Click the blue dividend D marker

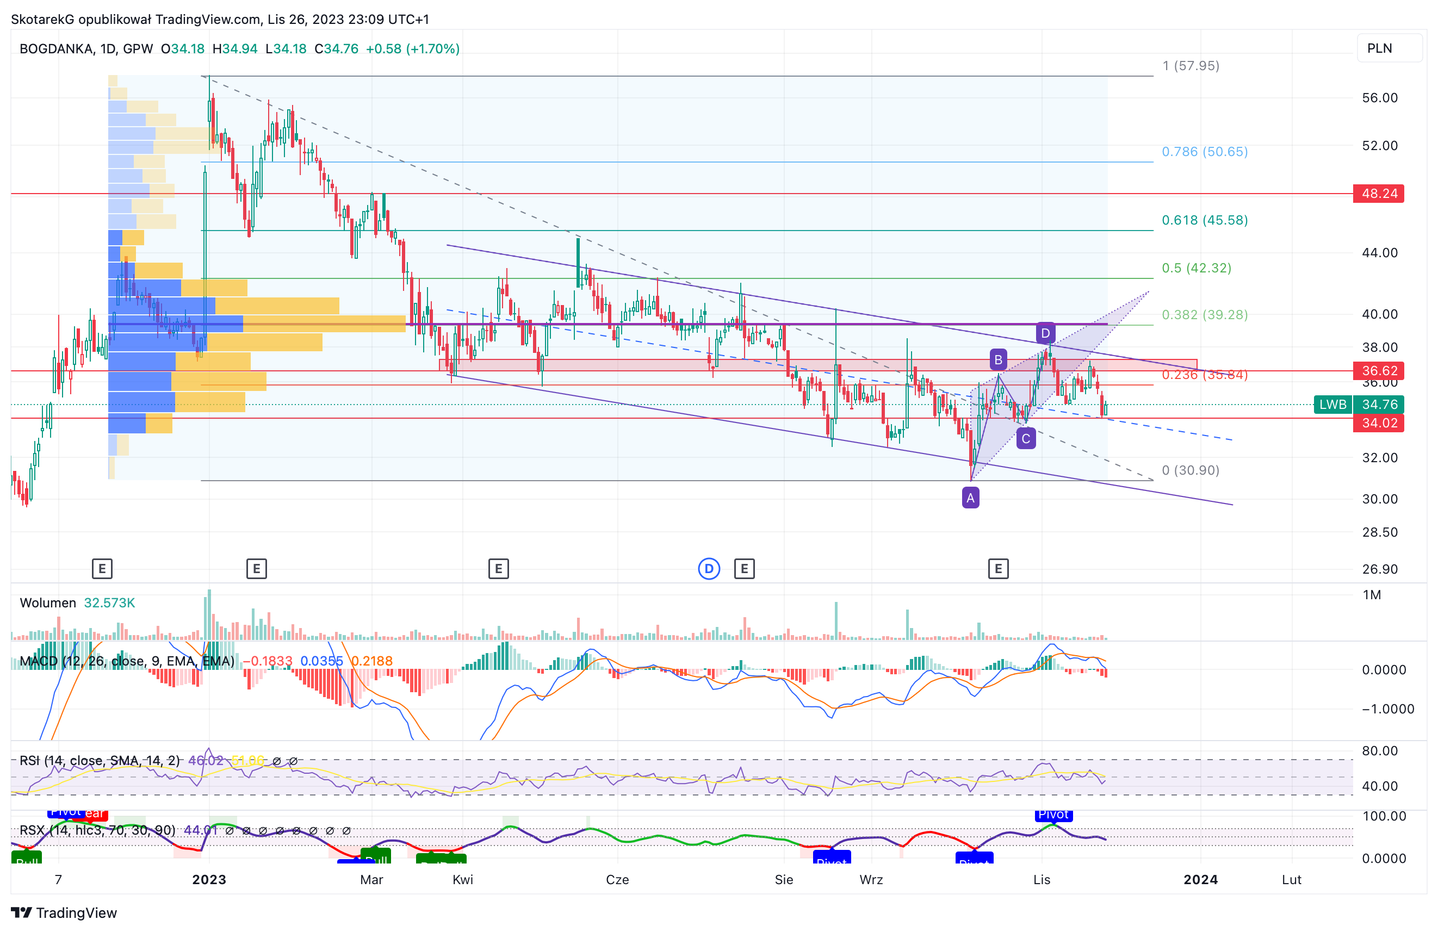coord(709,568)
